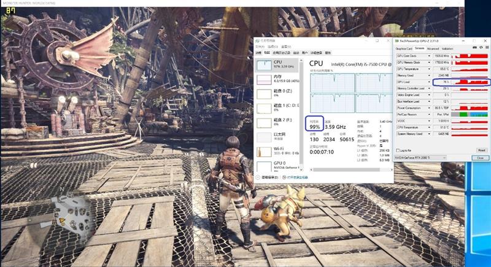Open GPU Load sensor dropdown arrow
Viewport: 491px width, 267px height.
click(429, 82)
